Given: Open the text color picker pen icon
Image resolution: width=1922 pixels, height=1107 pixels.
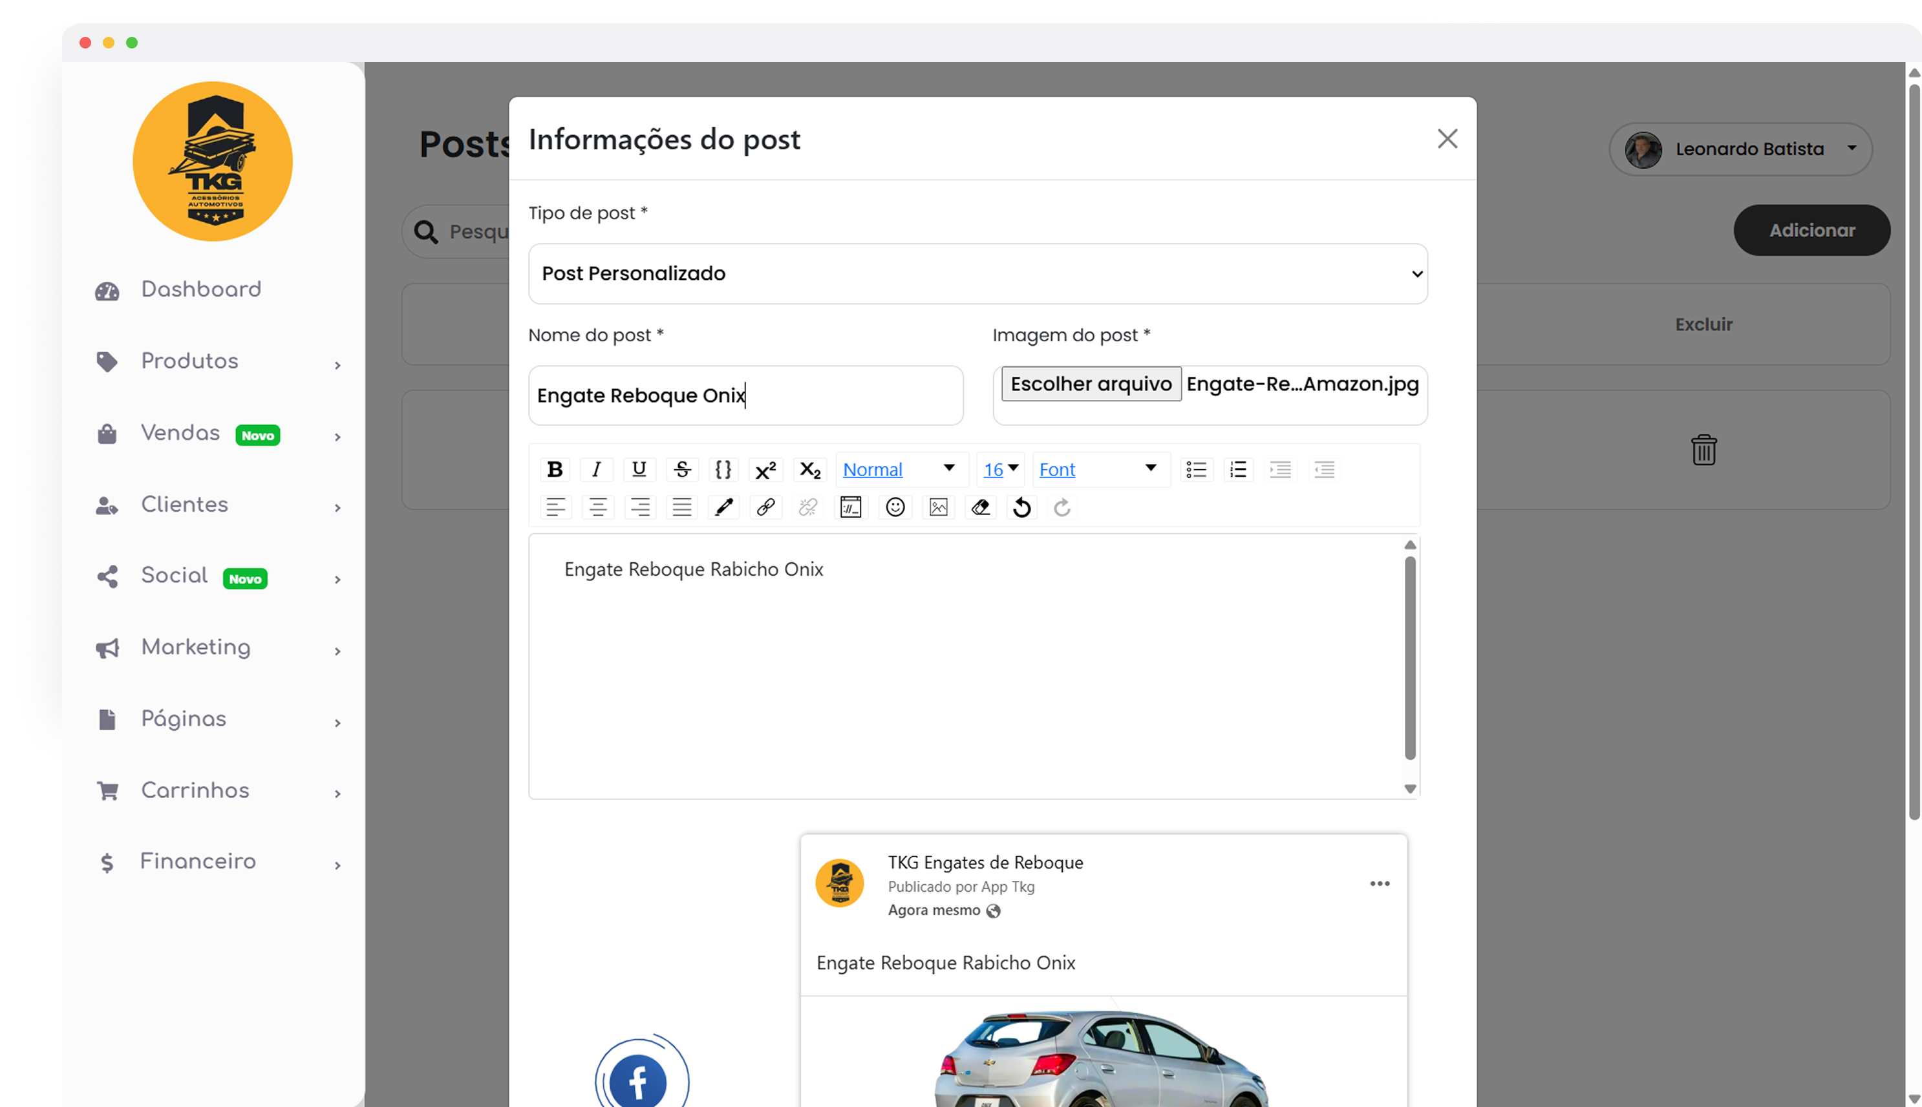Looking at the screenshot, I should point(723,507).
